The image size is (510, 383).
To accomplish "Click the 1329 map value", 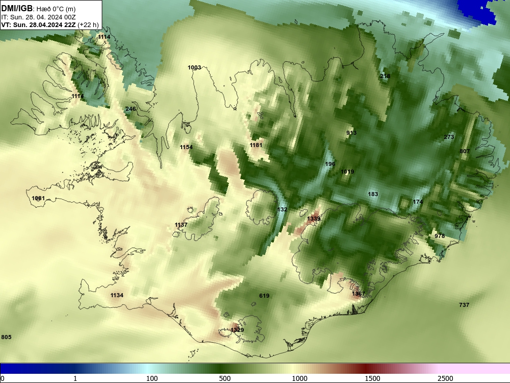I will pos(237,330).
